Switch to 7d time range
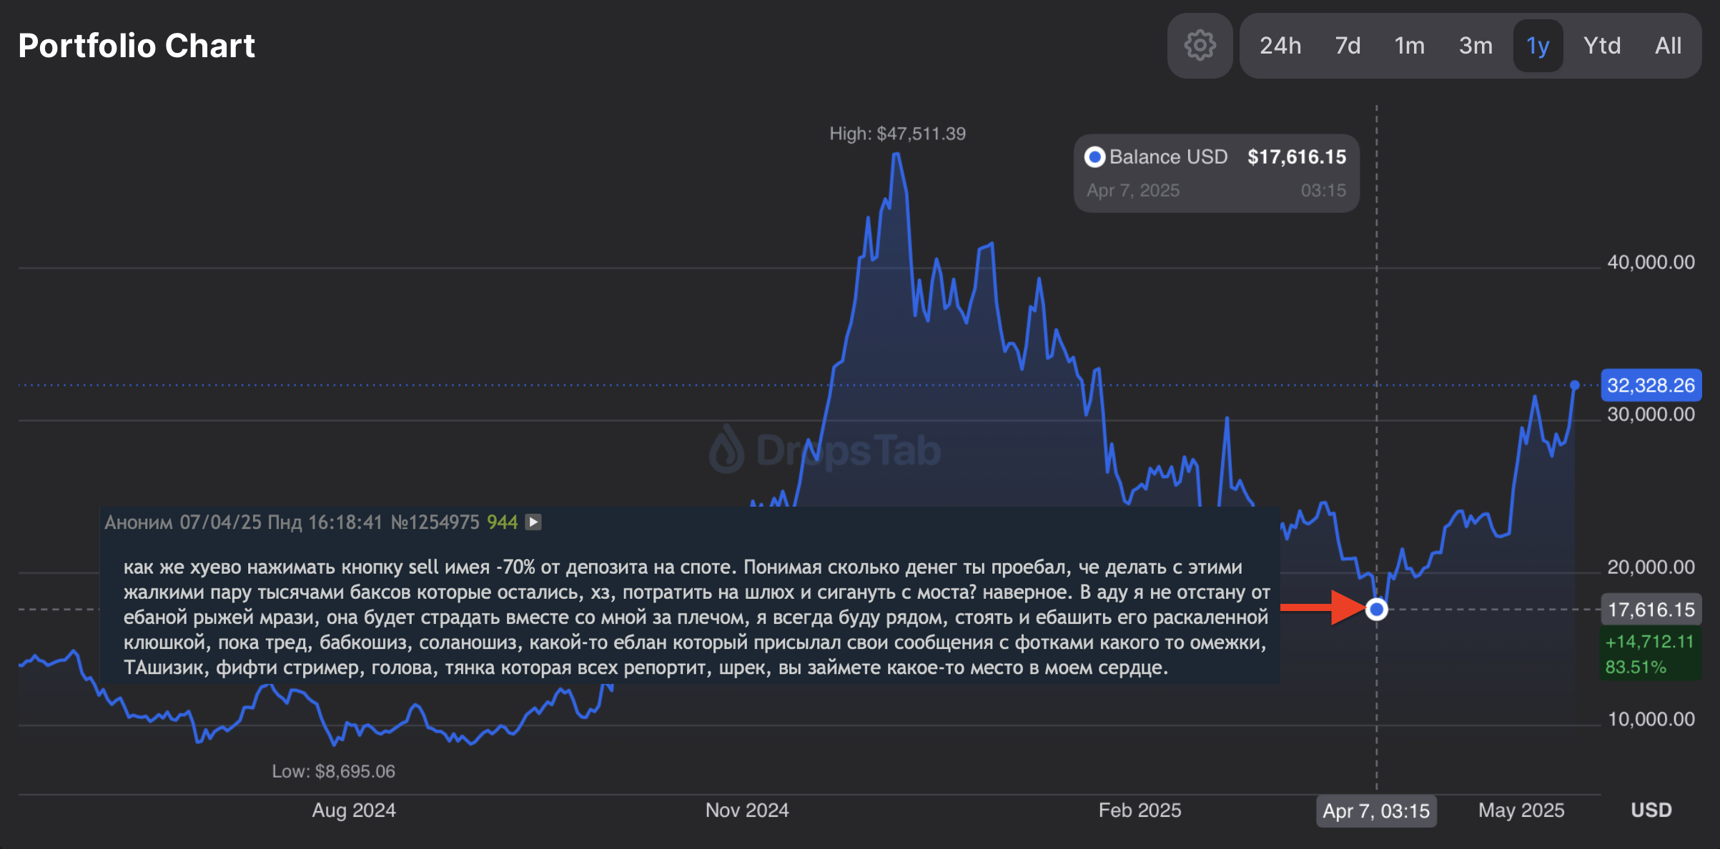The image size is (1720, 849). [x=1348, y=46]
